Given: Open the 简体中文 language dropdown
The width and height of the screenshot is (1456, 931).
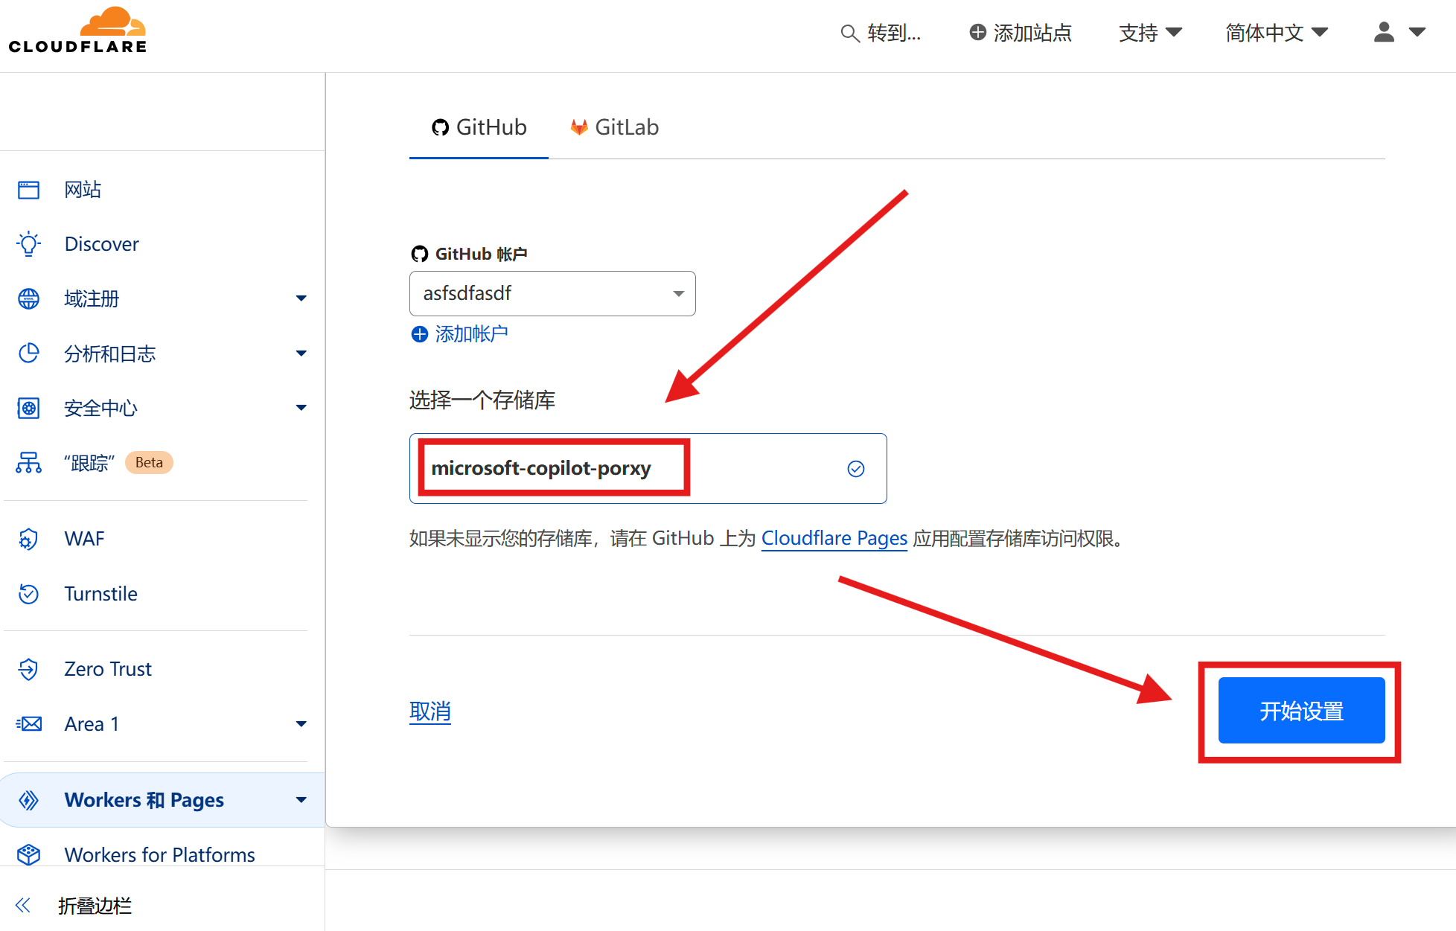Looking at the screenshot, I should (1276, 33).
